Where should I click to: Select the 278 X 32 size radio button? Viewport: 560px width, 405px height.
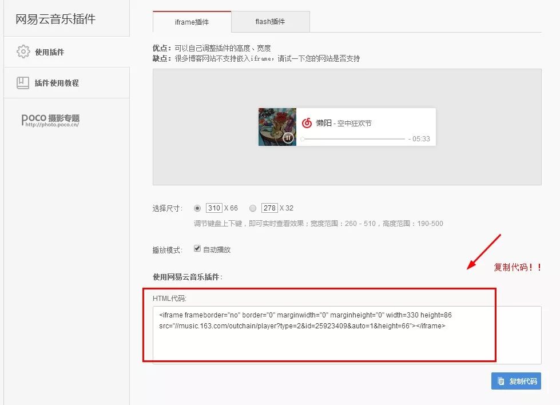click(253, 208)
